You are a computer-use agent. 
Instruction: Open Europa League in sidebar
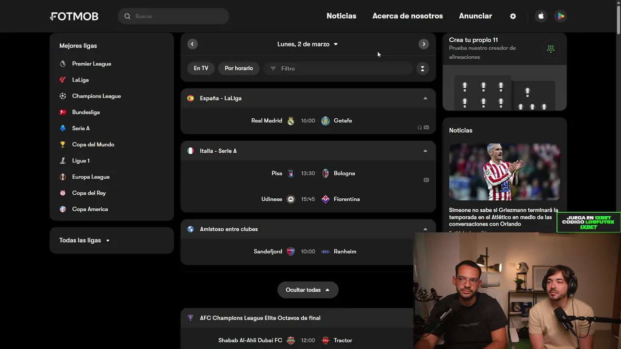[x=91, y=177]
